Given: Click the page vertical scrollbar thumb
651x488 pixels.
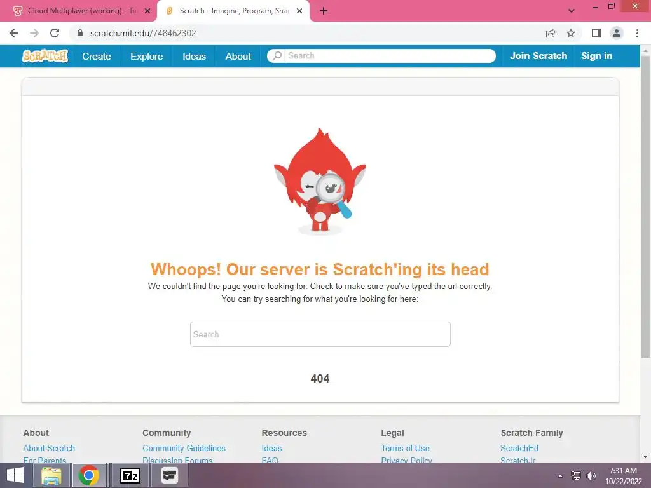Looking at the screenshot, I should click(646, 207).
